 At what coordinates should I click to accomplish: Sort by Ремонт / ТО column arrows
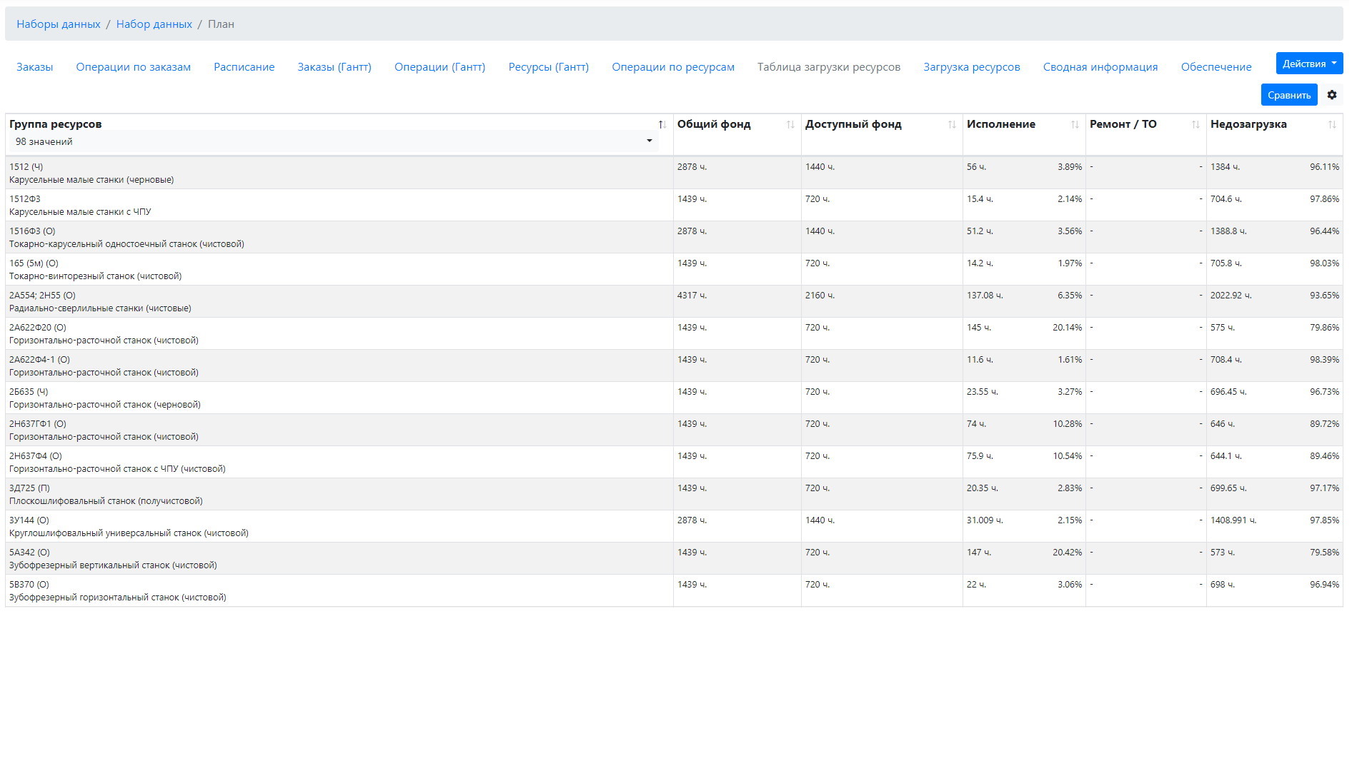click(1195, 125)
